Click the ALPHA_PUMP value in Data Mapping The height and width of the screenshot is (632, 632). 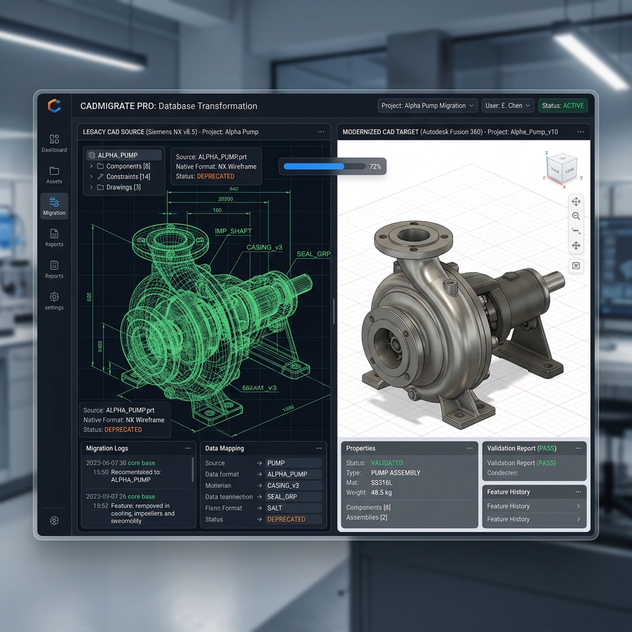point(293,475)
